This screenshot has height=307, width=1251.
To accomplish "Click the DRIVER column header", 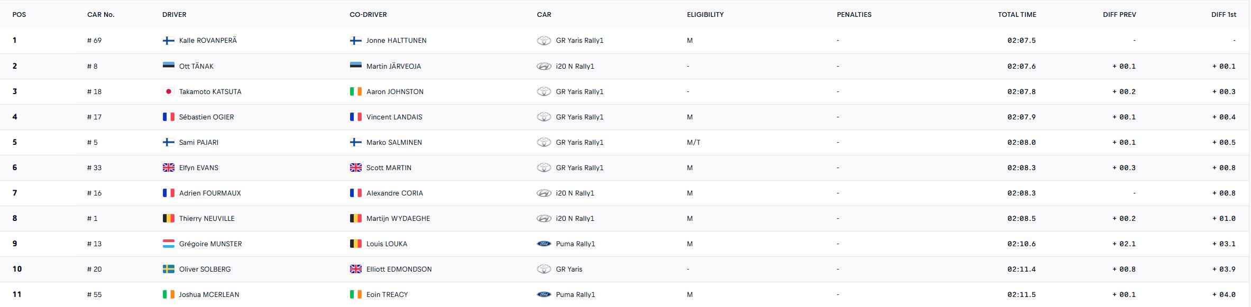I will (174, 15).
